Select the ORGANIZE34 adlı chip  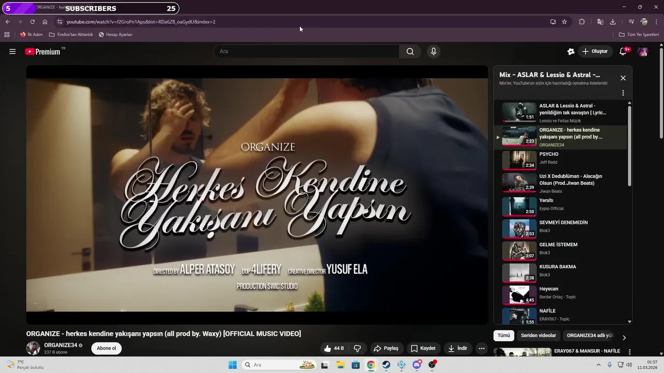[590, 336]
